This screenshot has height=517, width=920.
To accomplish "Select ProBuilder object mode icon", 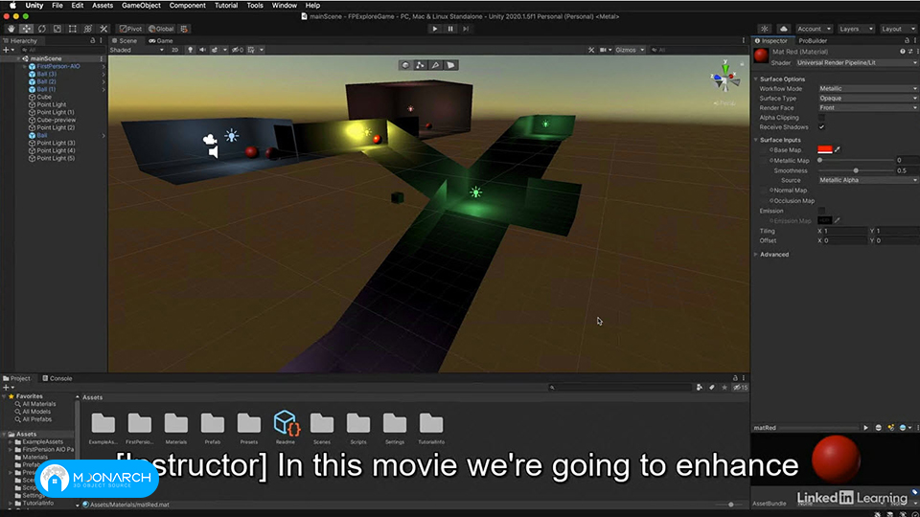I will (x=405, y=65).
